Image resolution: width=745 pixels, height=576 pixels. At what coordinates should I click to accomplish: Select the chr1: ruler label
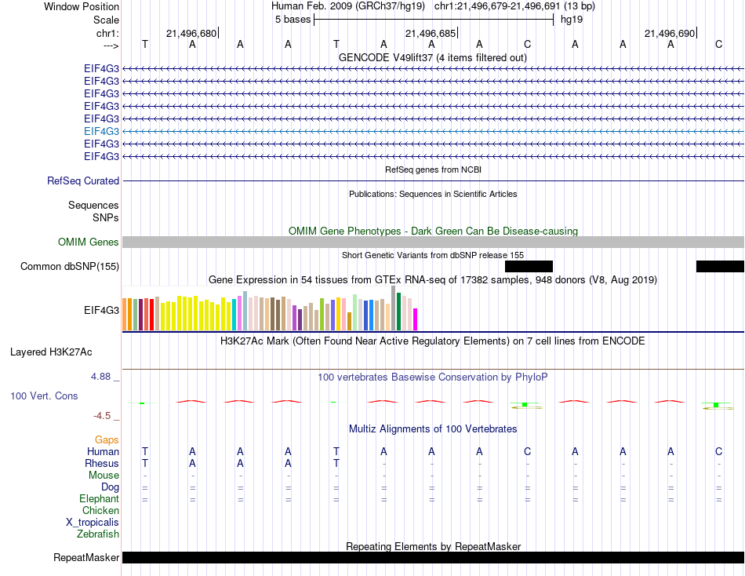click(107, 33)
